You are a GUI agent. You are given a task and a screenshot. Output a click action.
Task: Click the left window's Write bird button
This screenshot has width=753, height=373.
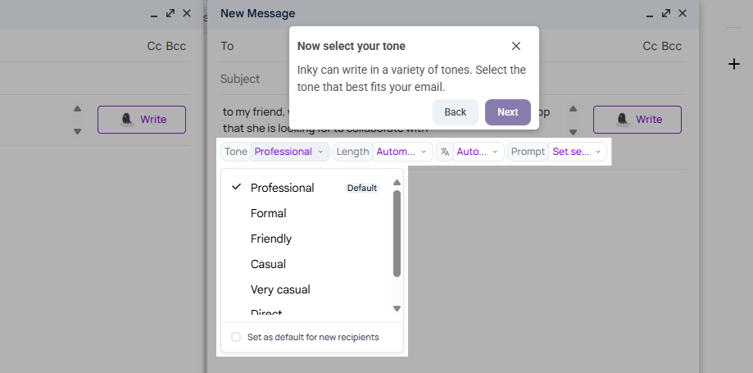click(x=142, y=120)
